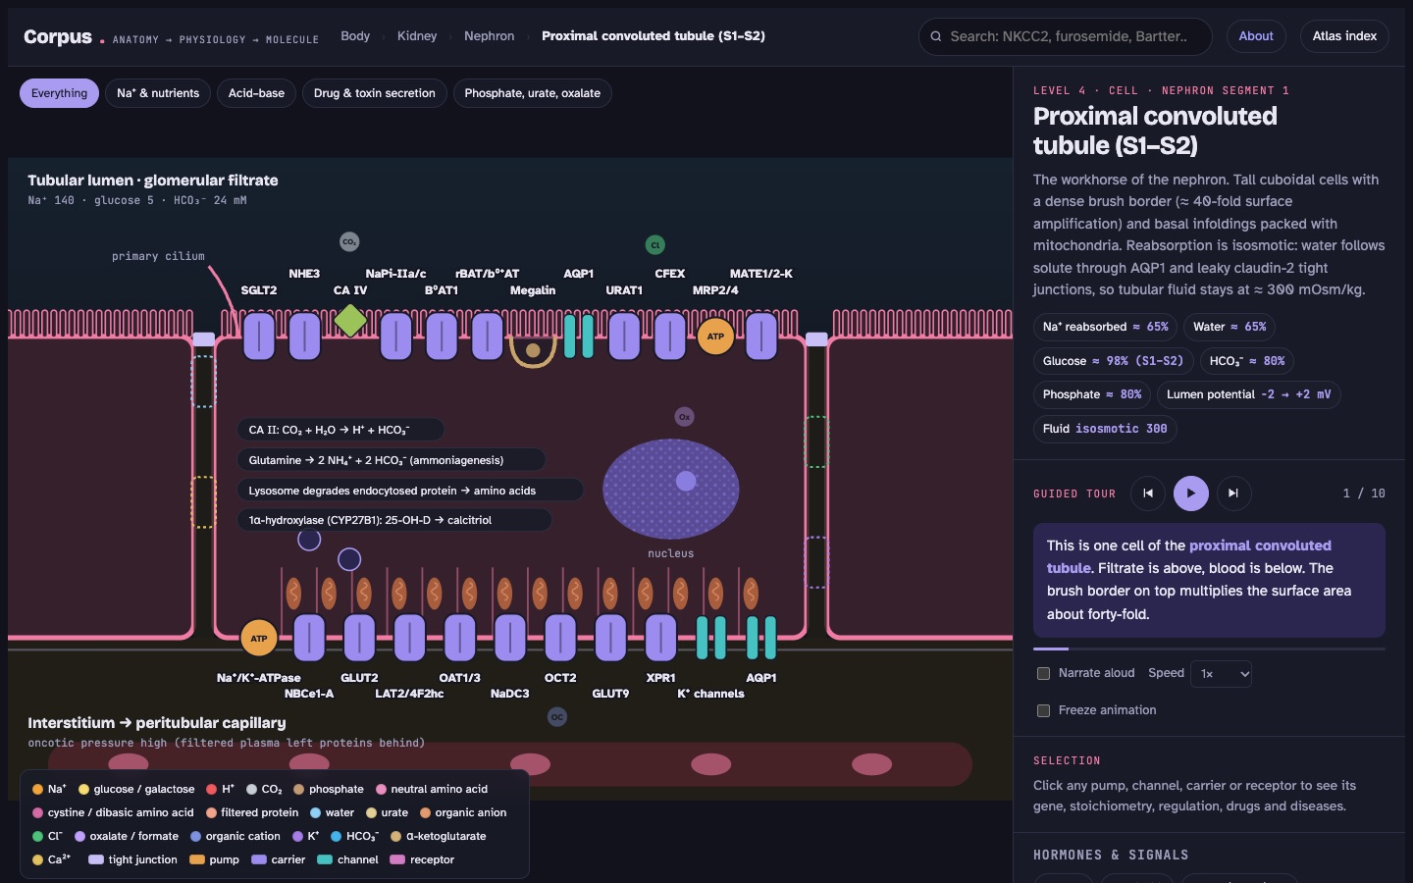The image size is (1413, 883).
Task: Click the proximal convoluted tubule link in tour text
Action: click(1189, 556)
